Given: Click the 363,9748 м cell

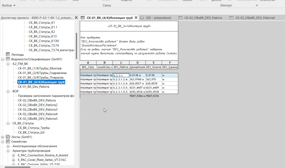Looking at the screenshot, I should 137,80.
